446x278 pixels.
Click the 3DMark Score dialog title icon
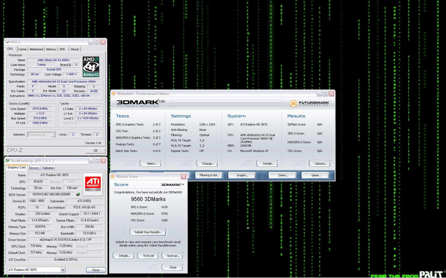point(113,176)
